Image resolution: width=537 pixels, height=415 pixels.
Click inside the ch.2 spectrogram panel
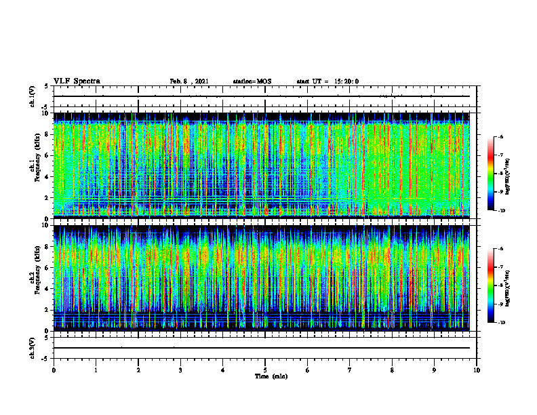point(262,278)
